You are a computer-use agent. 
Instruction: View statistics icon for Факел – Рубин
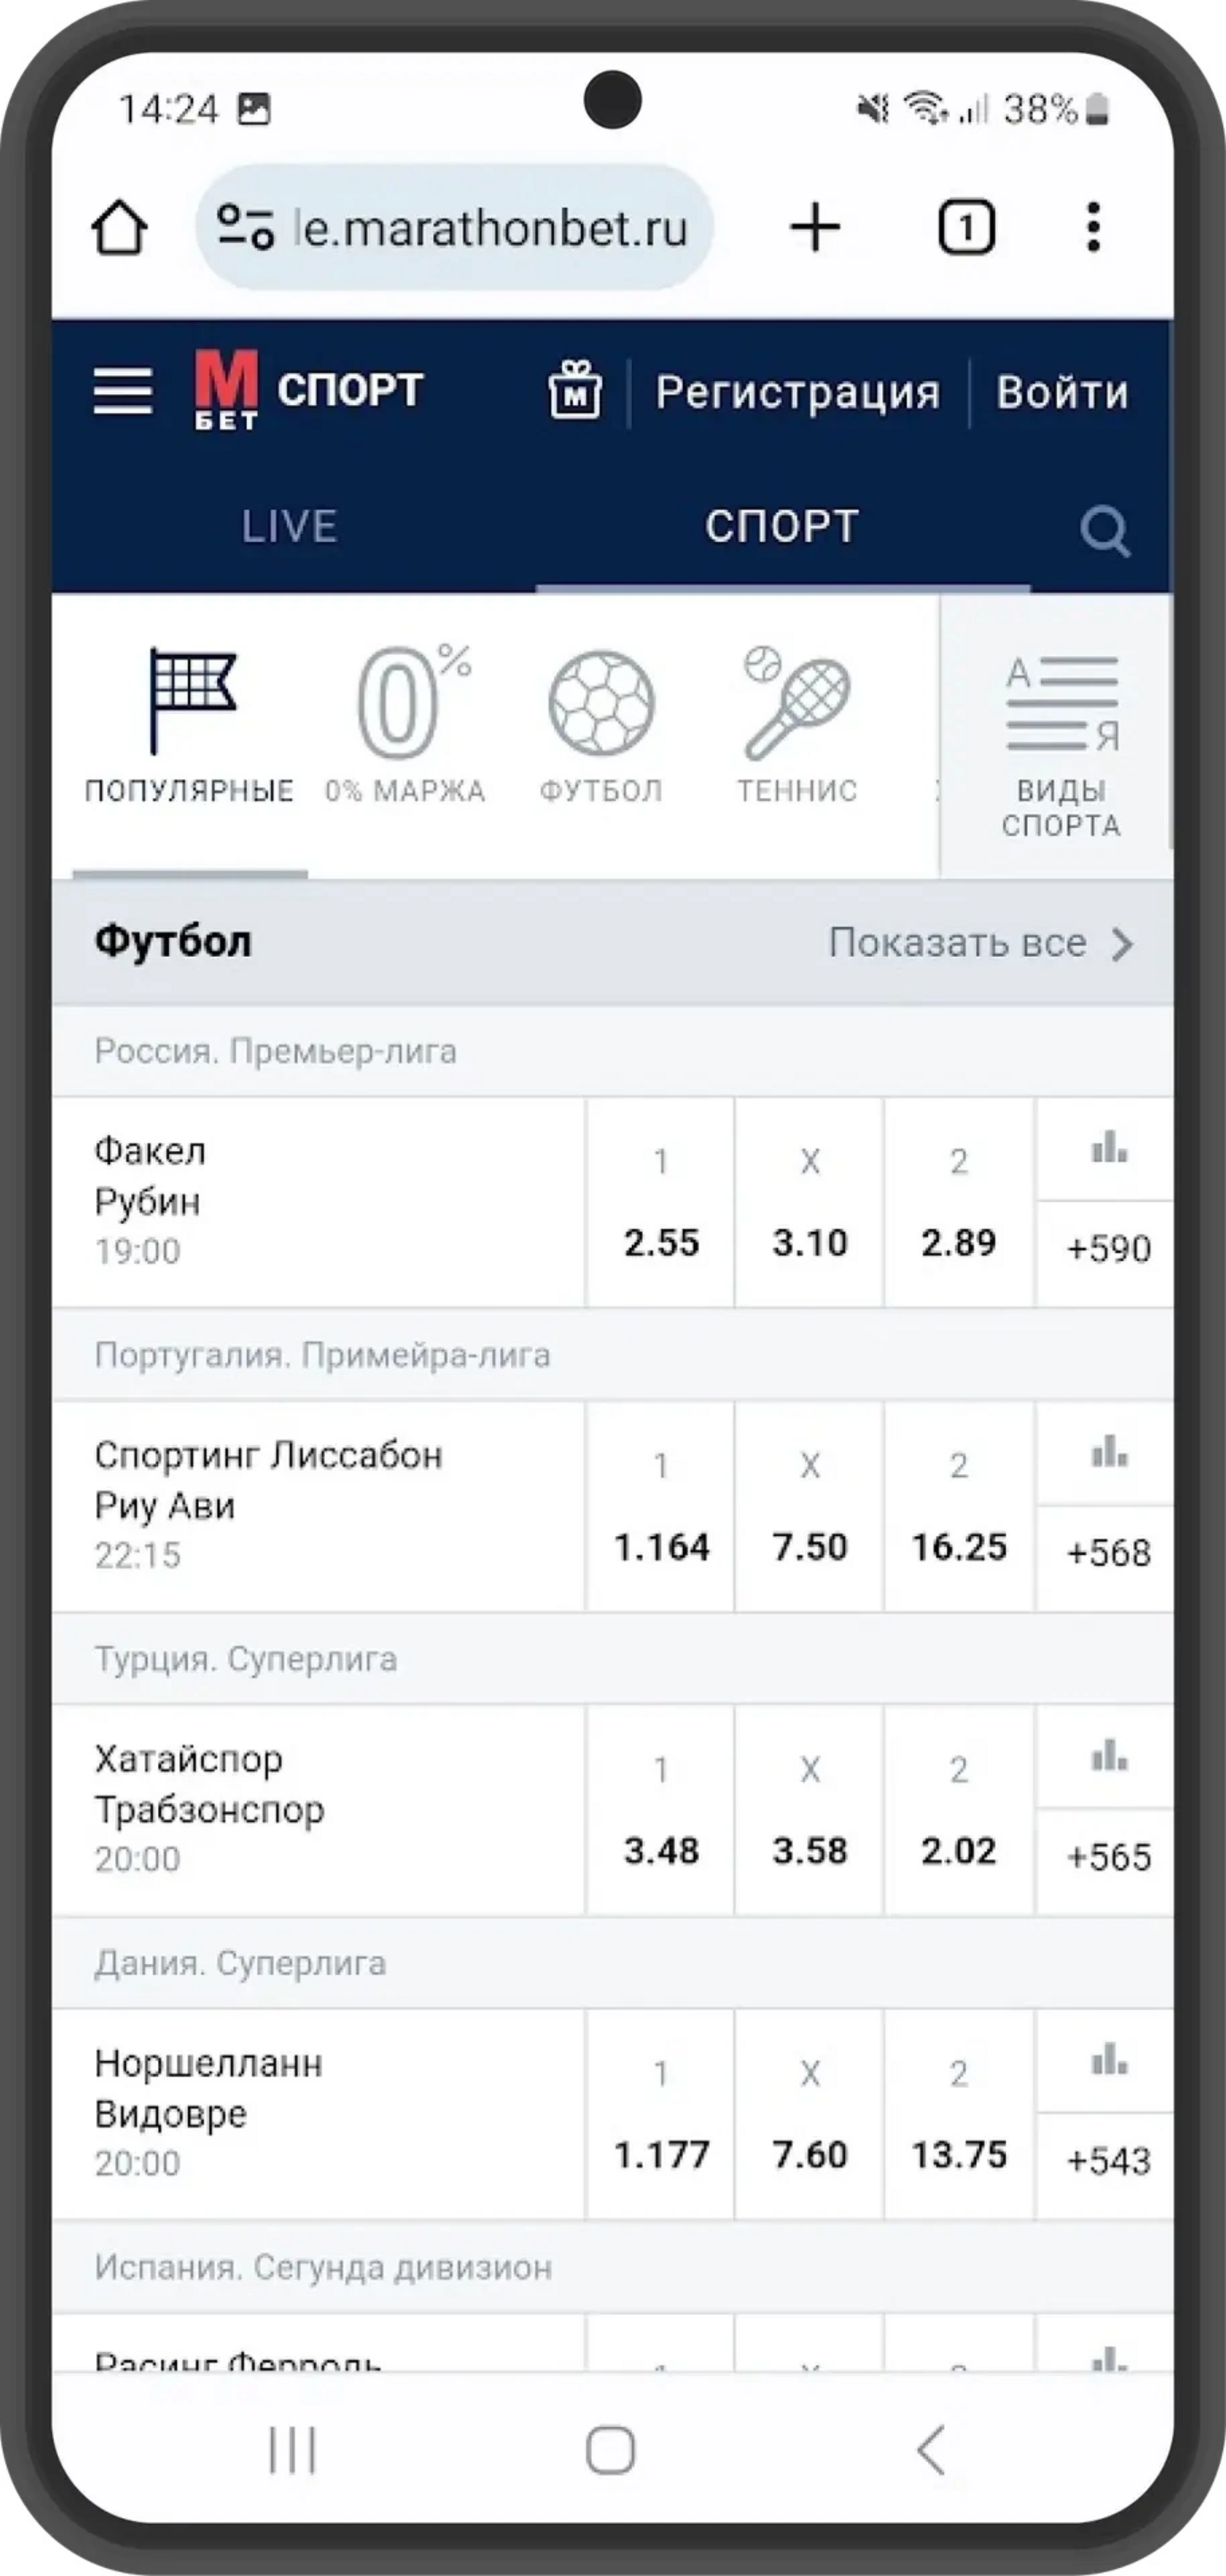(1108, 1149)
